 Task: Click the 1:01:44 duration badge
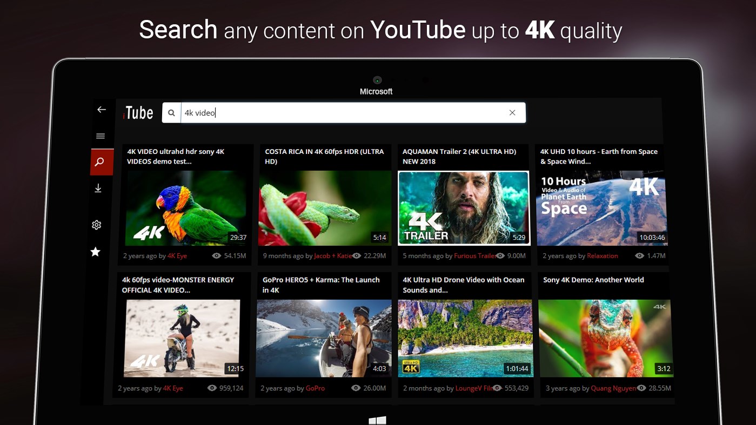click(x=517, y=369)
